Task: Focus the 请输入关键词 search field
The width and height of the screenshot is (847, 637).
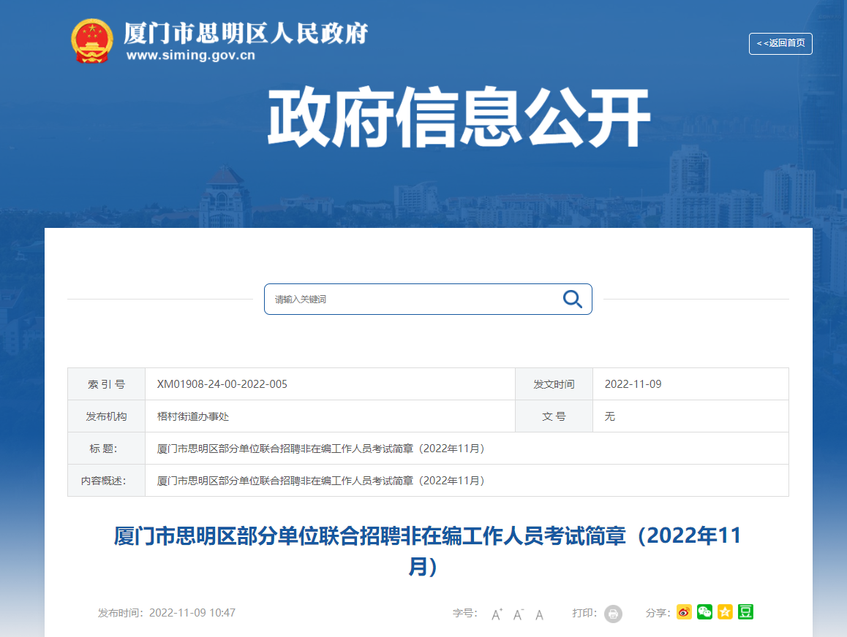Action: (410, 300)
